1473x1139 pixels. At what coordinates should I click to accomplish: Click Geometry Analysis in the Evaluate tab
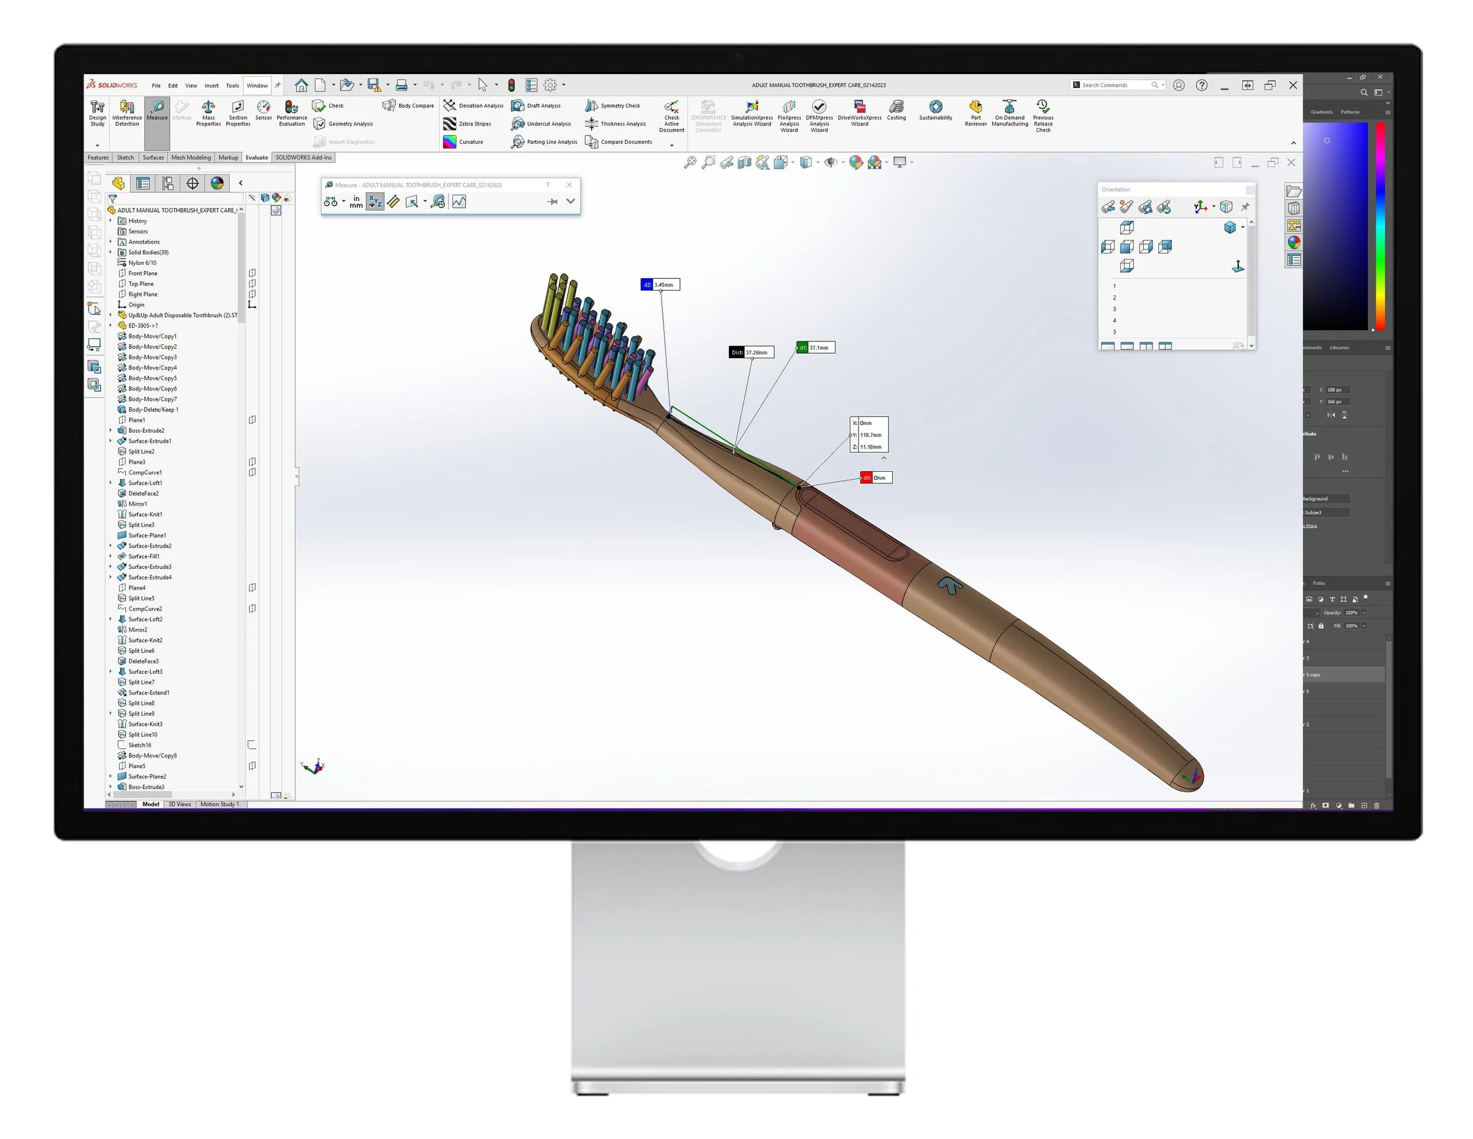click(344, 123)
